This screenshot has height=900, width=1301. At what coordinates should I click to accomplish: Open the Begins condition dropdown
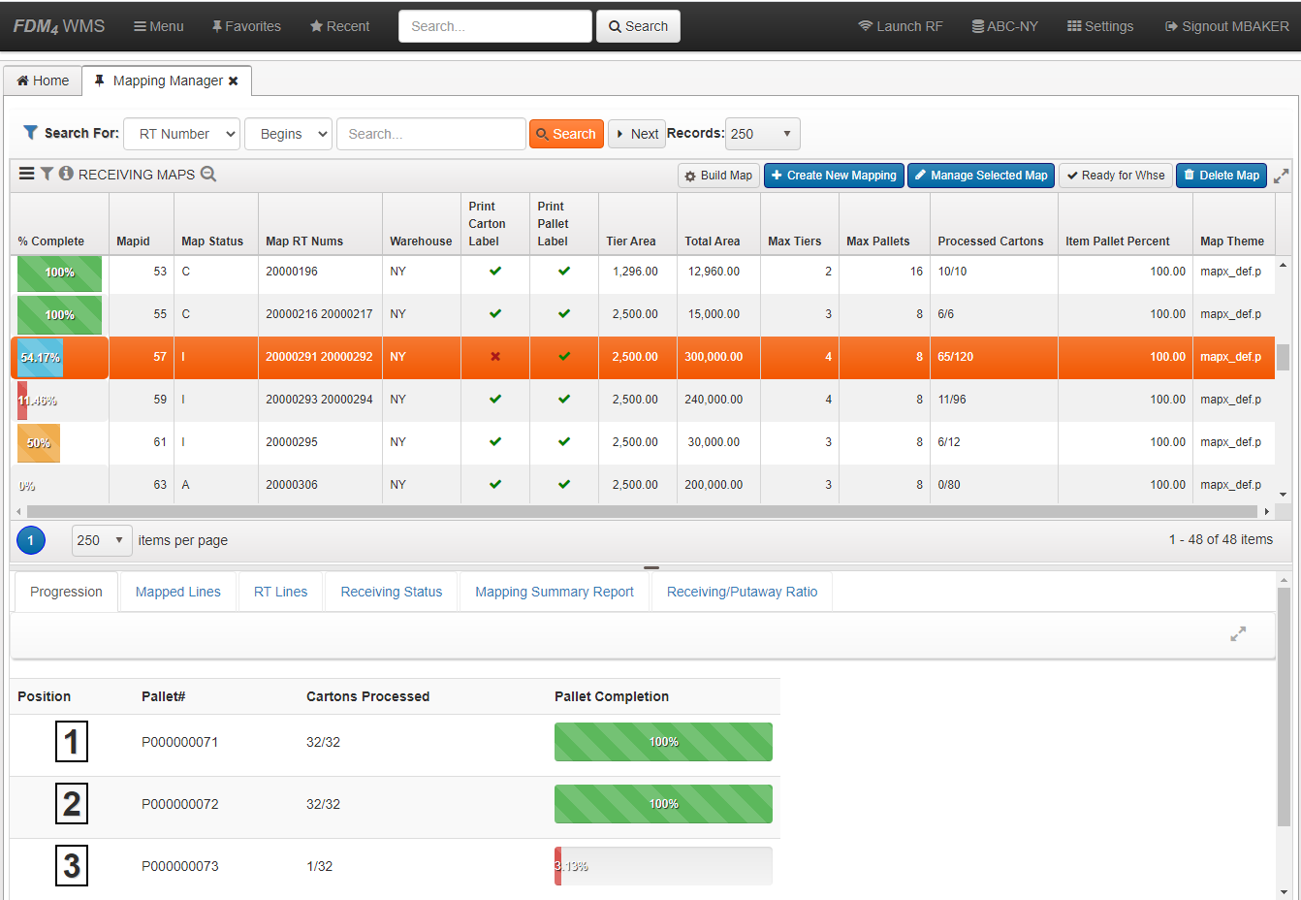pos(289,134)
